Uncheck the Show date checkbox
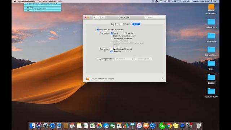This screenshot has height=130, width=231. click(112, 52)
